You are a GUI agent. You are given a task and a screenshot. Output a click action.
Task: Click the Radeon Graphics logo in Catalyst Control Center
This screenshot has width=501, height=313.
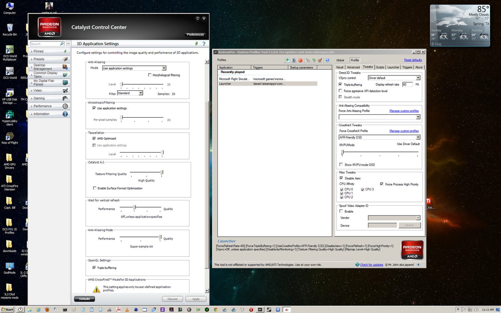(49, 27)
